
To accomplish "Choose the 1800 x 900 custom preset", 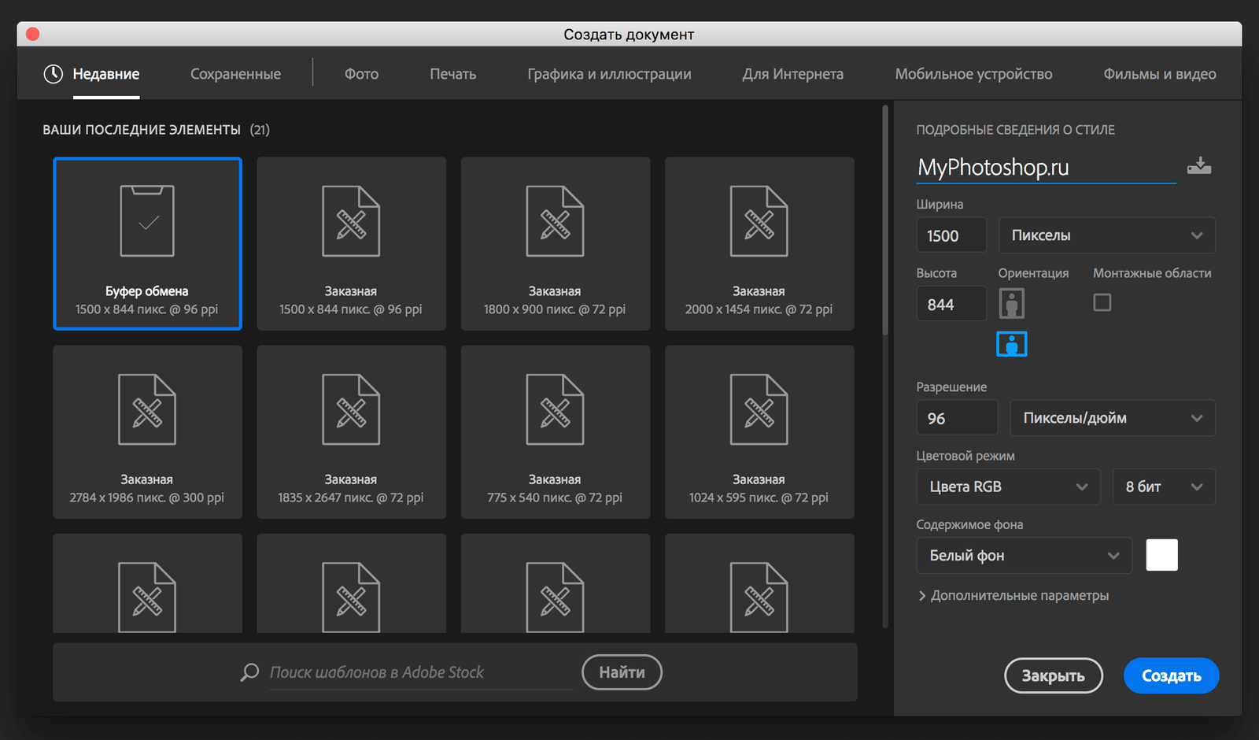I will coord(555,243).
